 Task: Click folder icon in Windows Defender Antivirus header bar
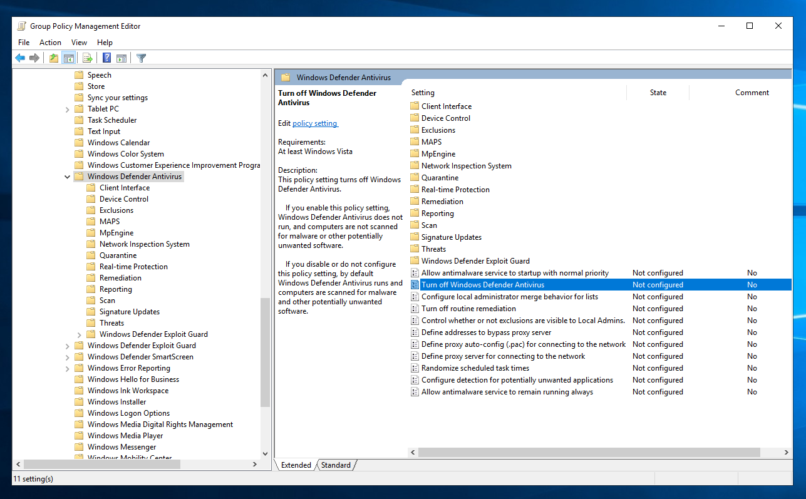coord(286,78)
